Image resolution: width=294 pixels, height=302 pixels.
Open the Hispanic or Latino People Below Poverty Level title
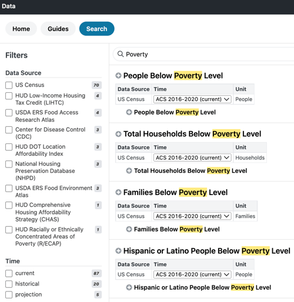coord(207,251)
